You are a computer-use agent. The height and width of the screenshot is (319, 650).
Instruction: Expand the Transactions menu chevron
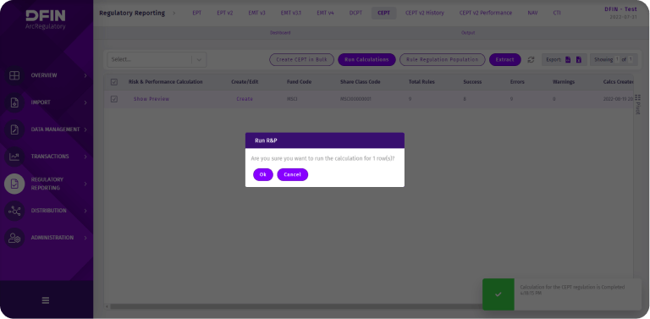(x=85, y=157)
